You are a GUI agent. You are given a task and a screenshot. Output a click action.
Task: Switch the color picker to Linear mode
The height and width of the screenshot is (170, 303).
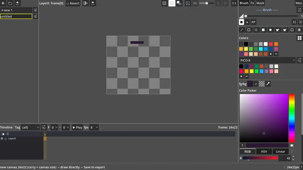(x=280, y=151)
